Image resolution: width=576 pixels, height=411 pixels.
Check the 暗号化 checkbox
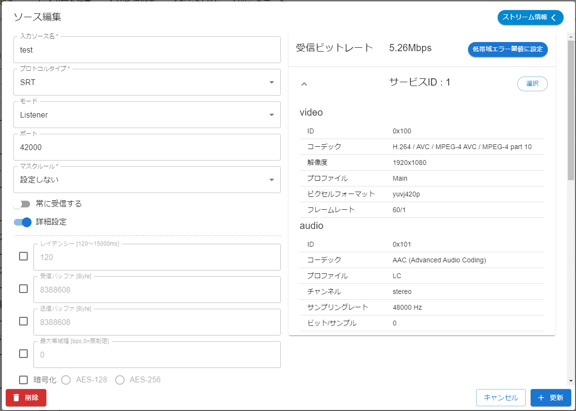[23, 379]
